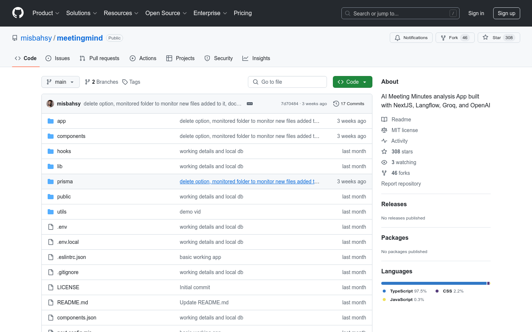Click the app folder icon
This screenshot has height=332, width=532.
click(x=51, y=121)
